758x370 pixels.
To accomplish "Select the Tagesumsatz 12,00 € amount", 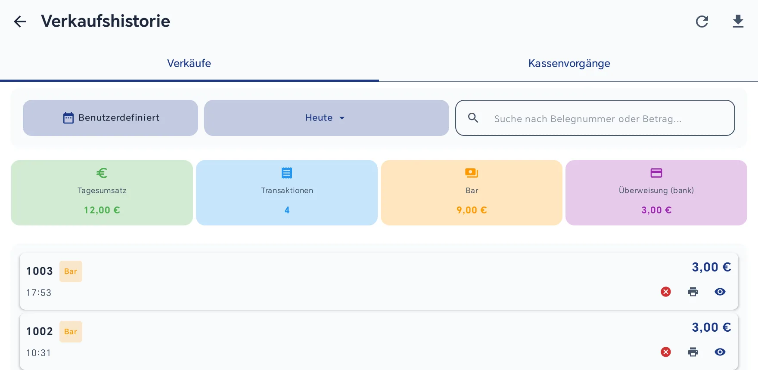I will (102, 210).
